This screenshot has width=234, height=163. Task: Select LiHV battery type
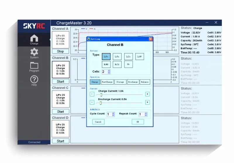pyautogui.click(x=140, y=56)
